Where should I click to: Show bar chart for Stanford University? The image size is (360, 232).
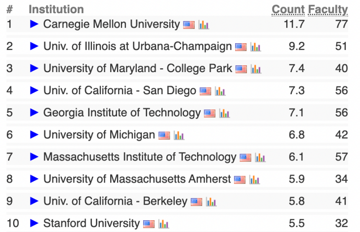click(x=163, y=224)
